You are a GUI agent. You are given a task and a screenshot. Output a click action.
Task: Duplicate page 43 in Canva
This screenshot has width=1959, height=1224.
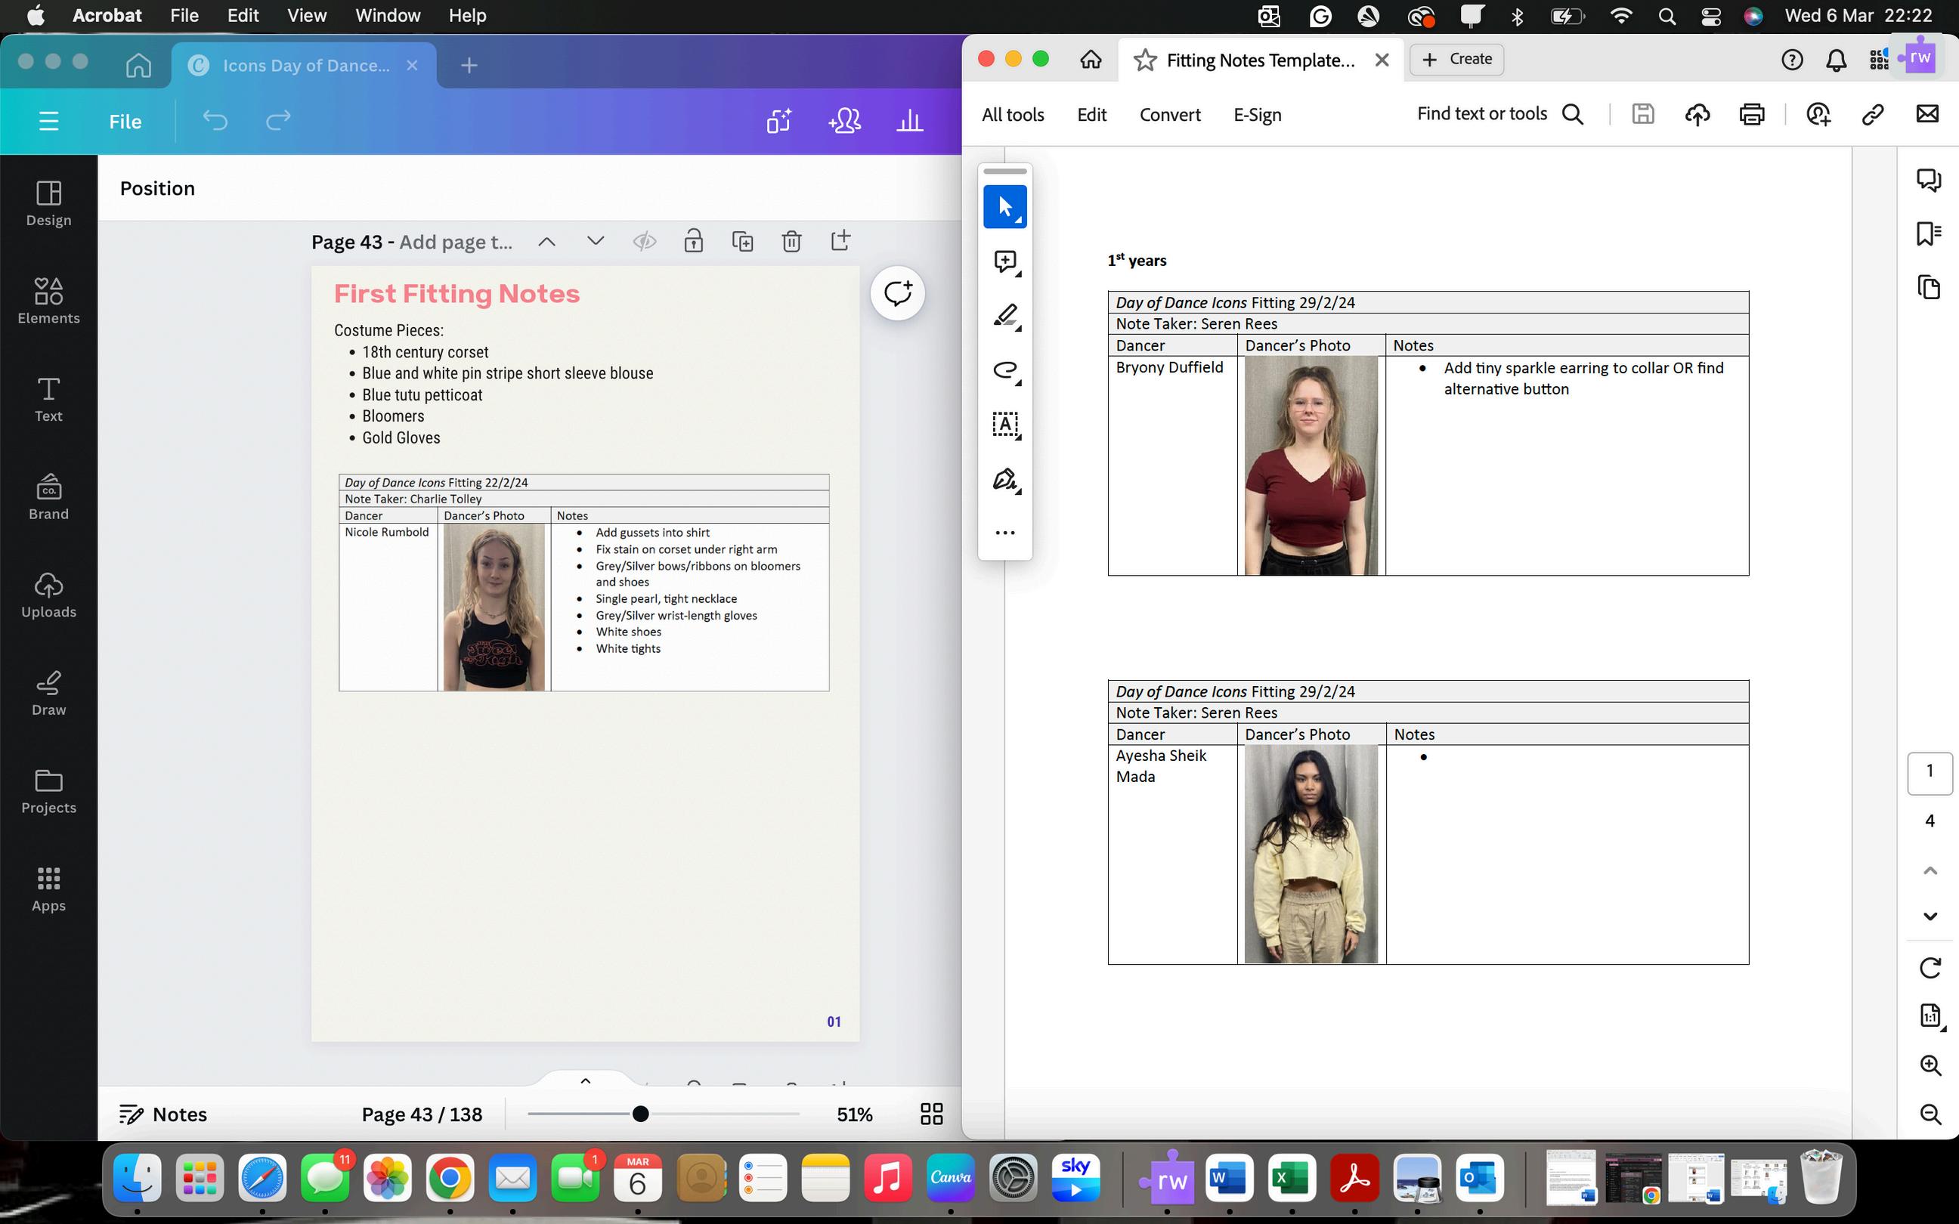pyautogui.click(x=742, y=241)
